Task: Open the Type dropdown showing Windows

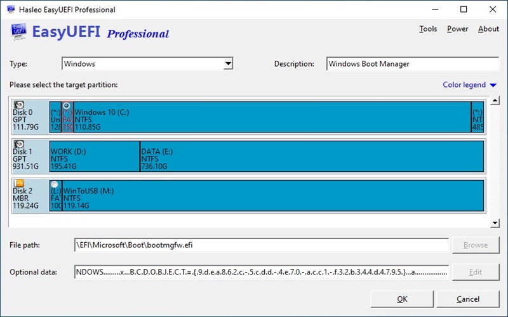Action: [228, 64]
